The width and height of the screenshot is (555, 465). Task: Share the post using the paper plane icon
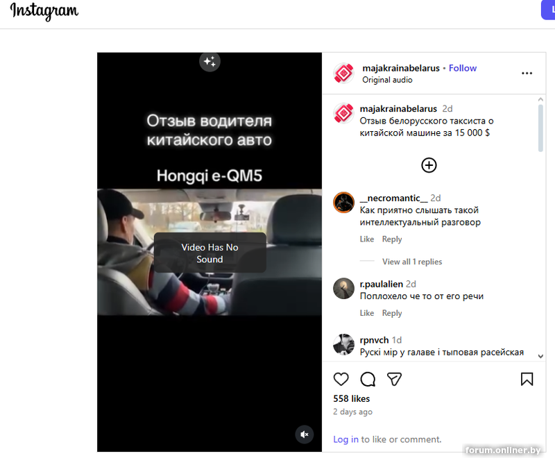coord(394,380)
